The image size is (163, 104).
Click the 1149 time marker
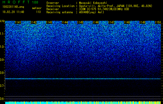point(142,22)
